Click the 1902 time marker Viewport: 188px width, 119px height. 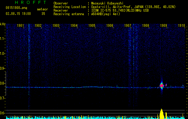click(x=38, y=26)
